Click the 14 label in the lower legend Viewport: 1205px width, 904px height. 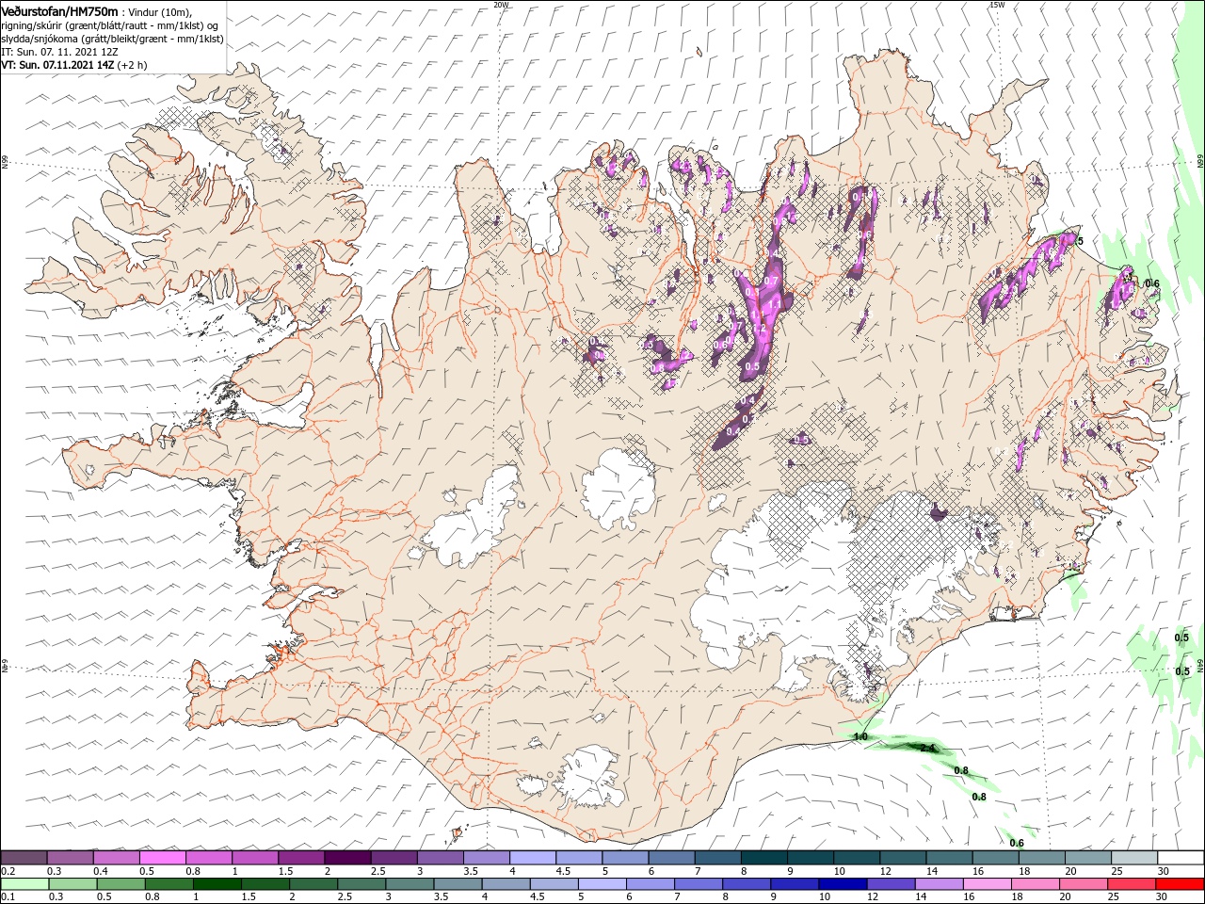920,897
